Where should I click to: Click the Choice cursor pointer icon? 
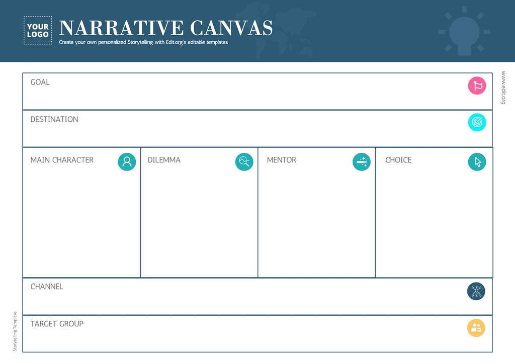tap(477, 162)
